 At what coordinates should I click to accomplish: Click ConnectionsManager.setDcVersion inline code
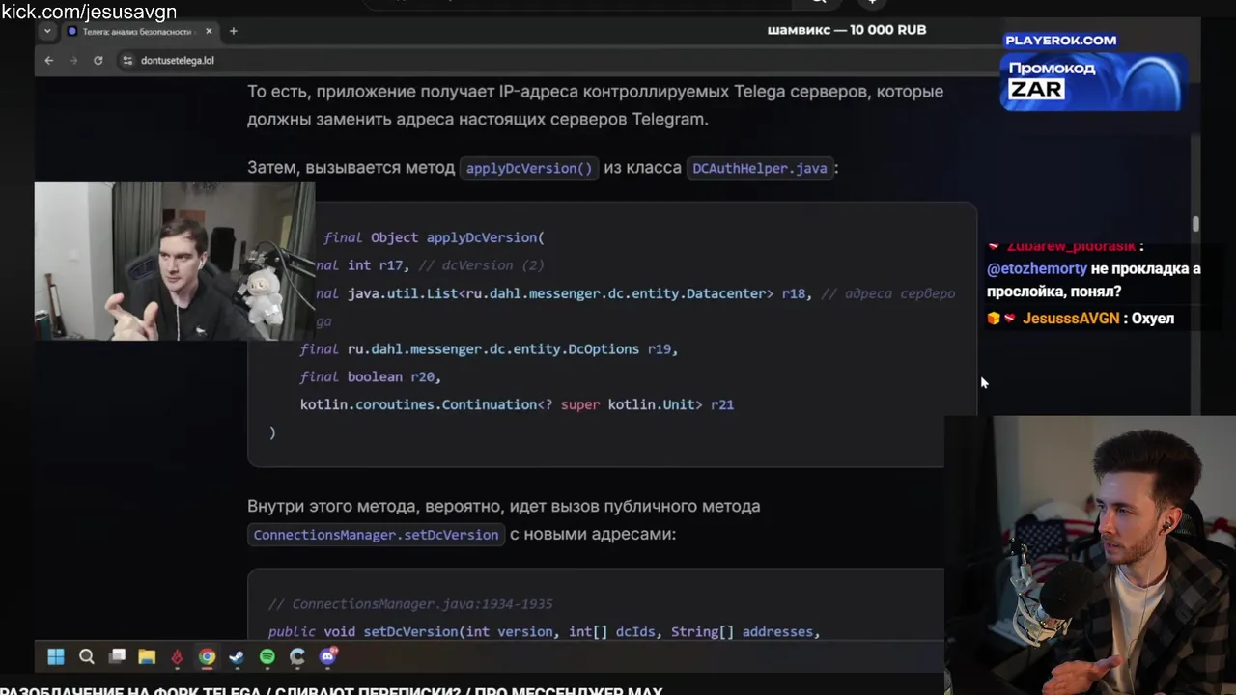coord(376,534)
